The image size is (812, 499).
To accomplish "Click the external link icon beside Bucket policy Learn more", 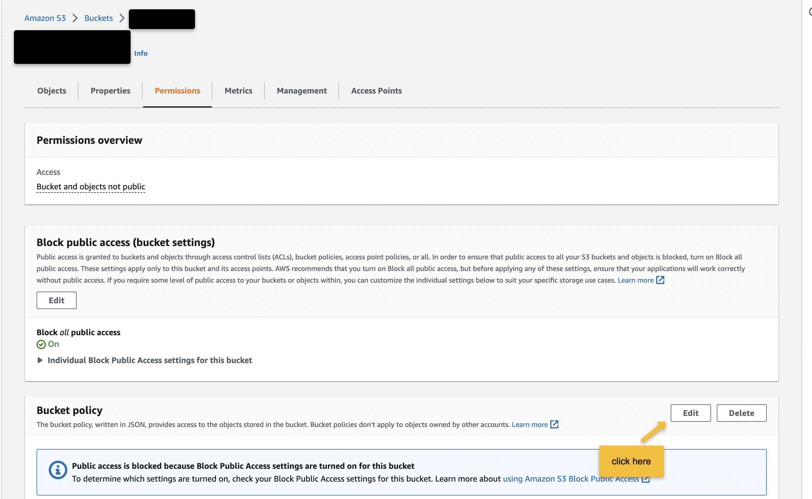I will (x=554, y=424).
